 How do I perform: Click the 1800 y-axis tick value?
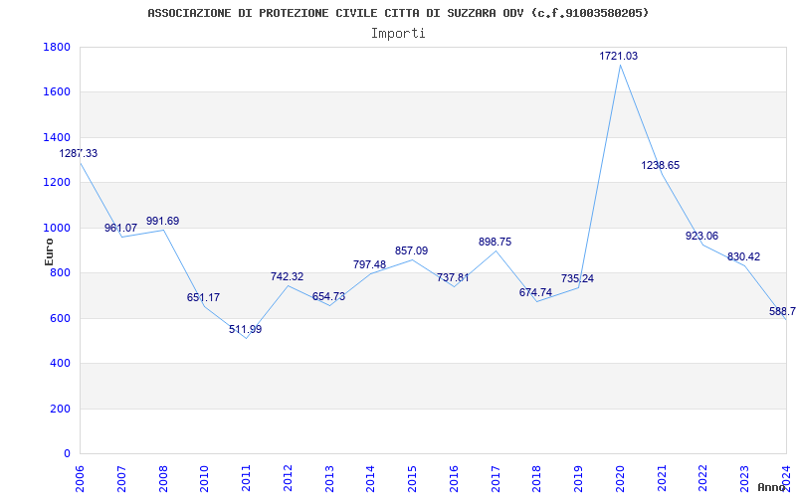(57, 47)
